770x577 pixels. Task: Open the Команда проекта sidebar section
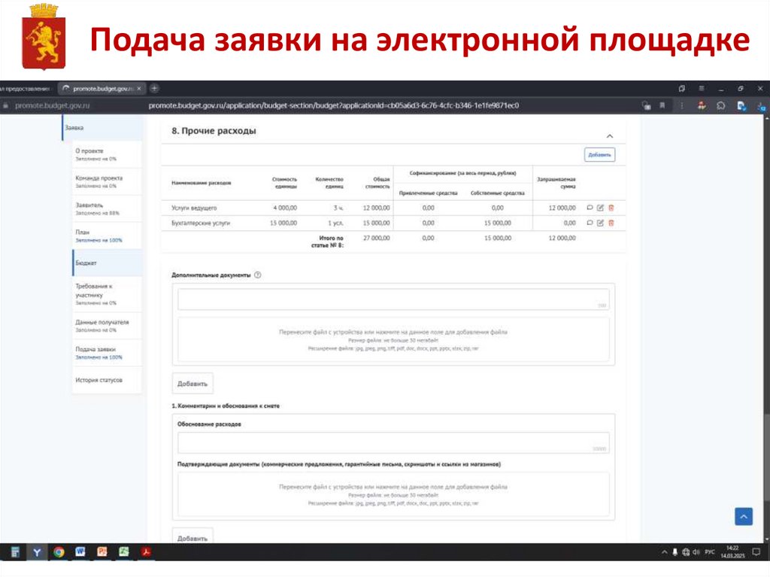click(107, 181)
